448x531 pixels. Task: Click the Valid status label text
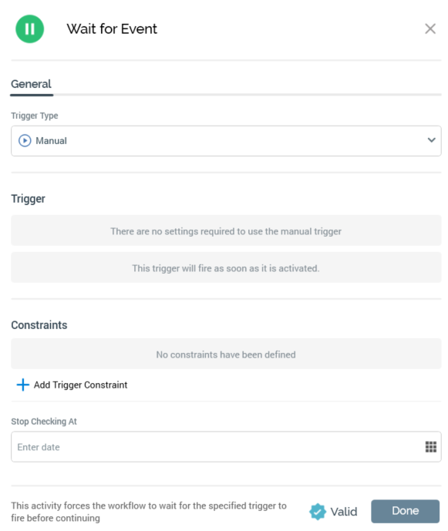[344, 512]
